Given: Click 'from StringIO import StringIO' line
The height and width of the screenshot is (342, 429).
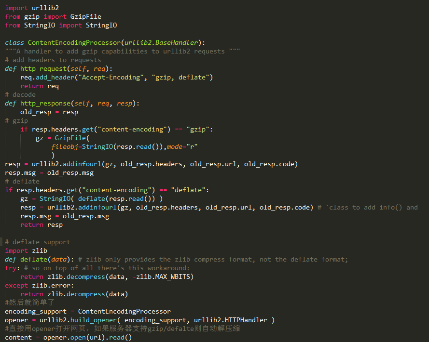Looking at the screenshot, I should pyautogui.click(x=61, y=26).
